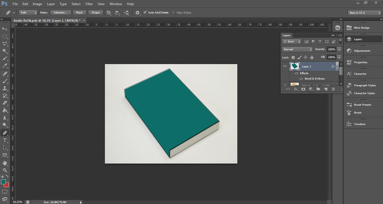
Task: Click the Link Layers icon
Action: (288, 89)
